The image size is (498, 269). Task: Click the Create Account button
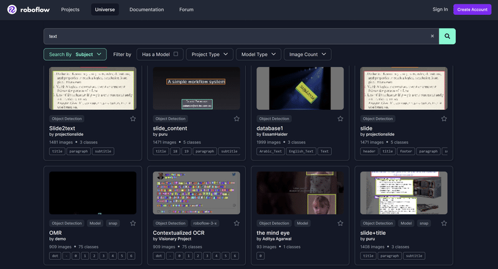472,9
